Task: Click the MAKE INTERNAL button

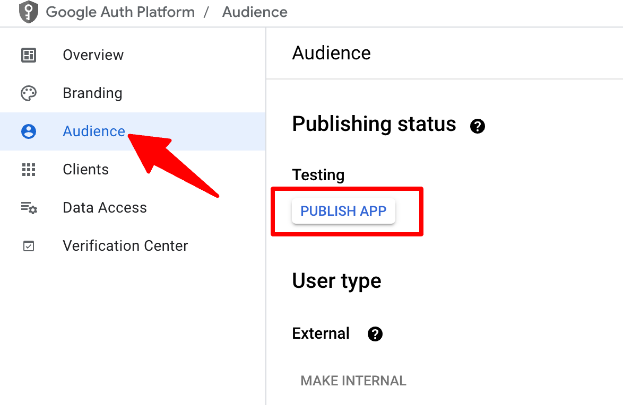Action: 353,381
